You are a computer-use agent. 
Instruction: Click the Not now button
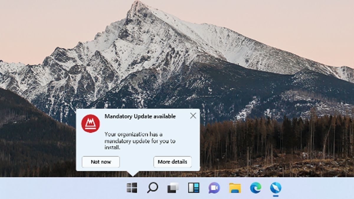(x=101, y=162)
